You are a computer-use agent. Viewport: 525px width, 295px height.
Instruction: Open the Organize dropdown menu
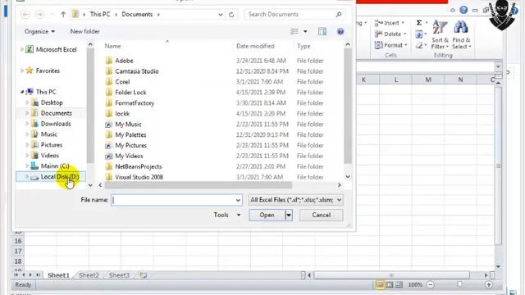[x=39, y=31]
